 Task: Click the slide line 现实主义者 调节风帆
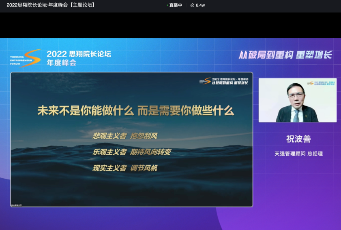pos(125,168)
